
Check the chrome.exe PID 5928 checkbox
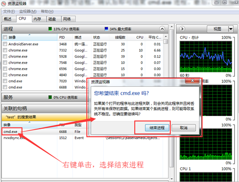(5, 57)
